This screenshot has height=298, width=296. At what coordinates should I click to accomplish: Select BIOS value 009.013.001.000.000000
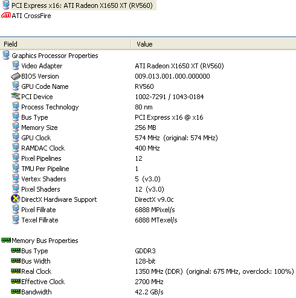point(172,76)
